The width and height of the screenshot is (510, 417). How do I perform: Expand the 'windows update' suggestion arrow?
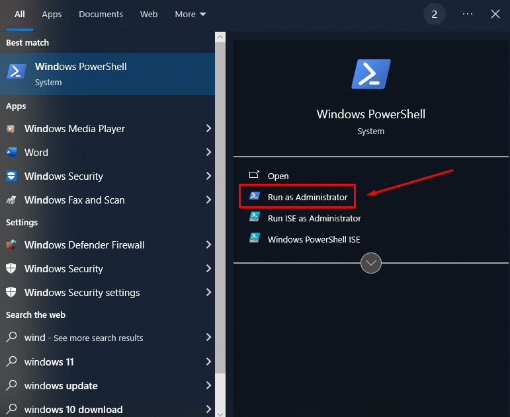208,385
